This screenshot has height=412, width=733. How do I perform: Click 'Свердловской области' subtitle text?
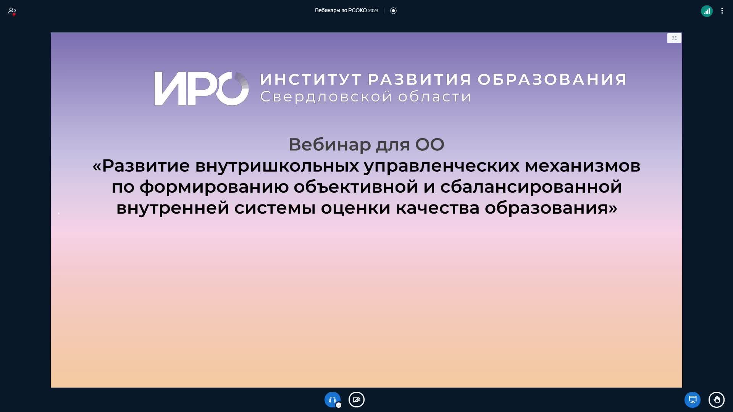coord(365,97)
